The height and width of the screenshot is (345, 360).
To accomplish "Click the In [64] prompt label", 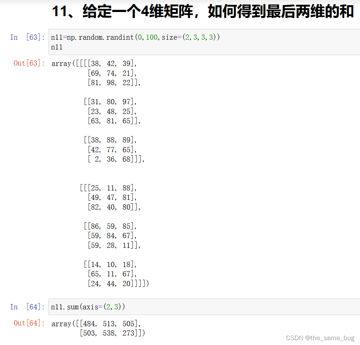I will coord(27,307).
